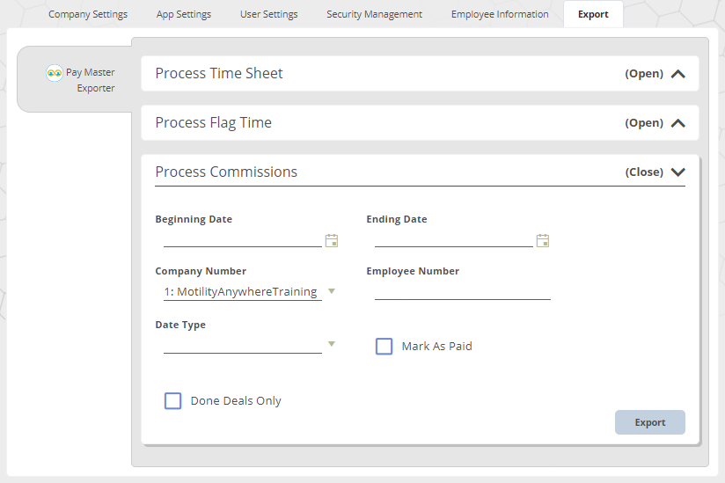Click the (Open) link for Process Time Sheet
This screenshot has height=483, width=725.
click(644, 74)
